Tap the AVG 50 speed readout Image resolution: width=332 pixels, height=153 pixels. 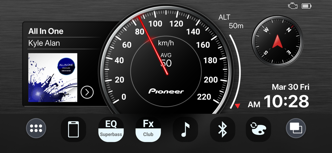click(166, 60)
